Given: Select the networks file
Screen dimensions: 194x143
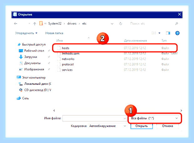Looking at the screenshot, I should (117, 59).
